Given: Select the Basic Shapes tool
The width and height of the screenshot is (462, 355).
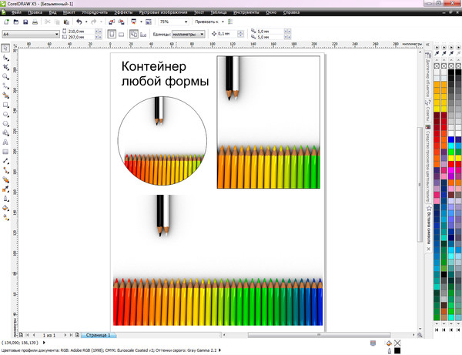Looking at the screenshot, I should pyautogui.click(x=5, y=133).
